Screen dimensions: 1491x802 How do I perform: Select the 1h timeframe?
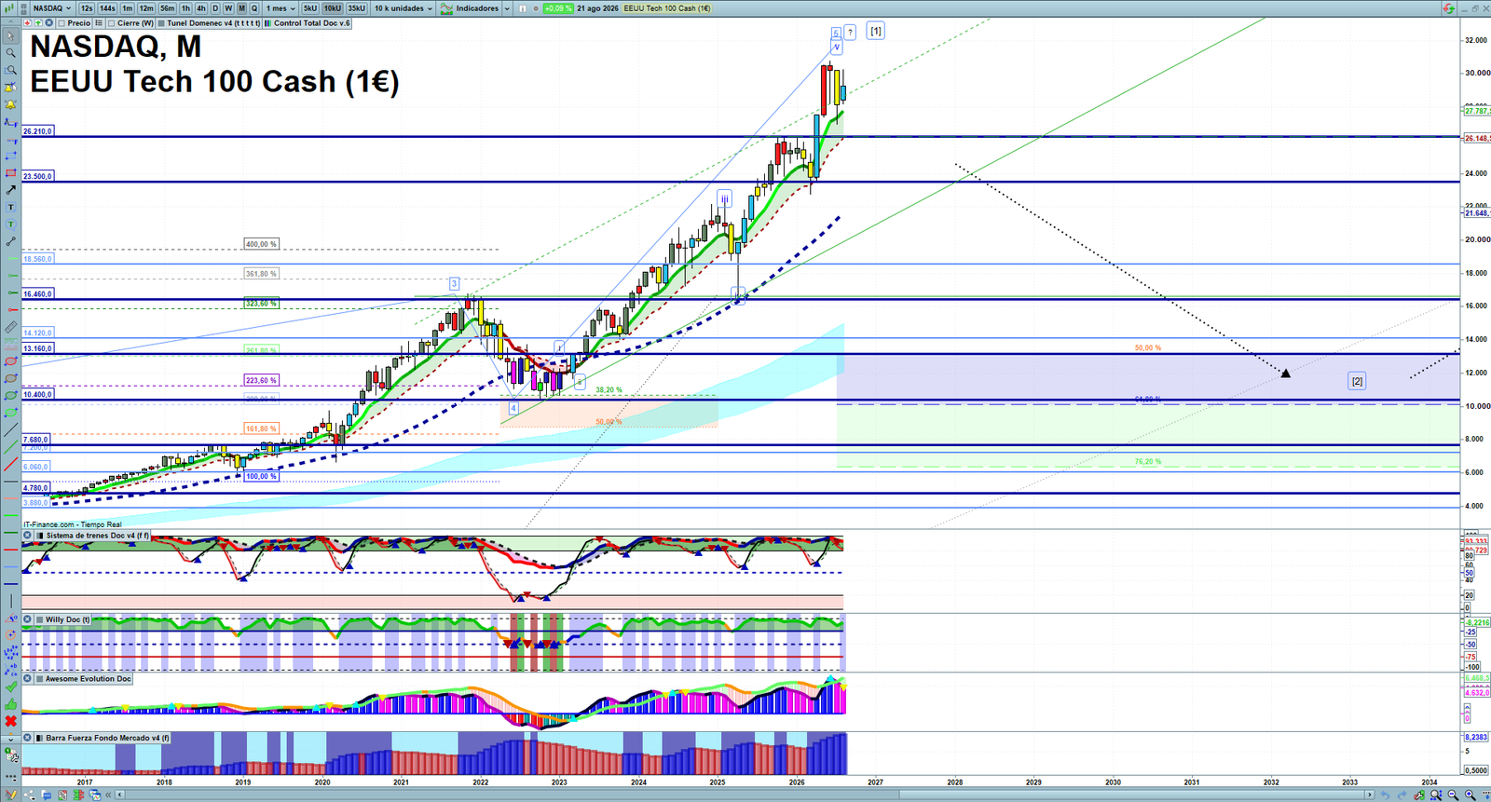tap(185, 8)
